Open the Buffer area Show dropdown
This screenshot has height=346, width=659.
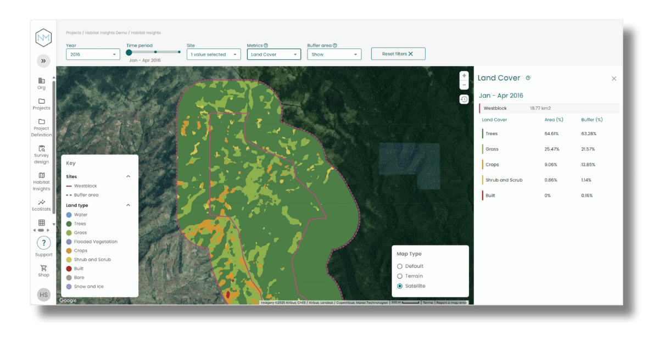(334, 54)
